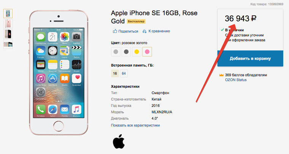Select the silver color swatch

(116, 52)
